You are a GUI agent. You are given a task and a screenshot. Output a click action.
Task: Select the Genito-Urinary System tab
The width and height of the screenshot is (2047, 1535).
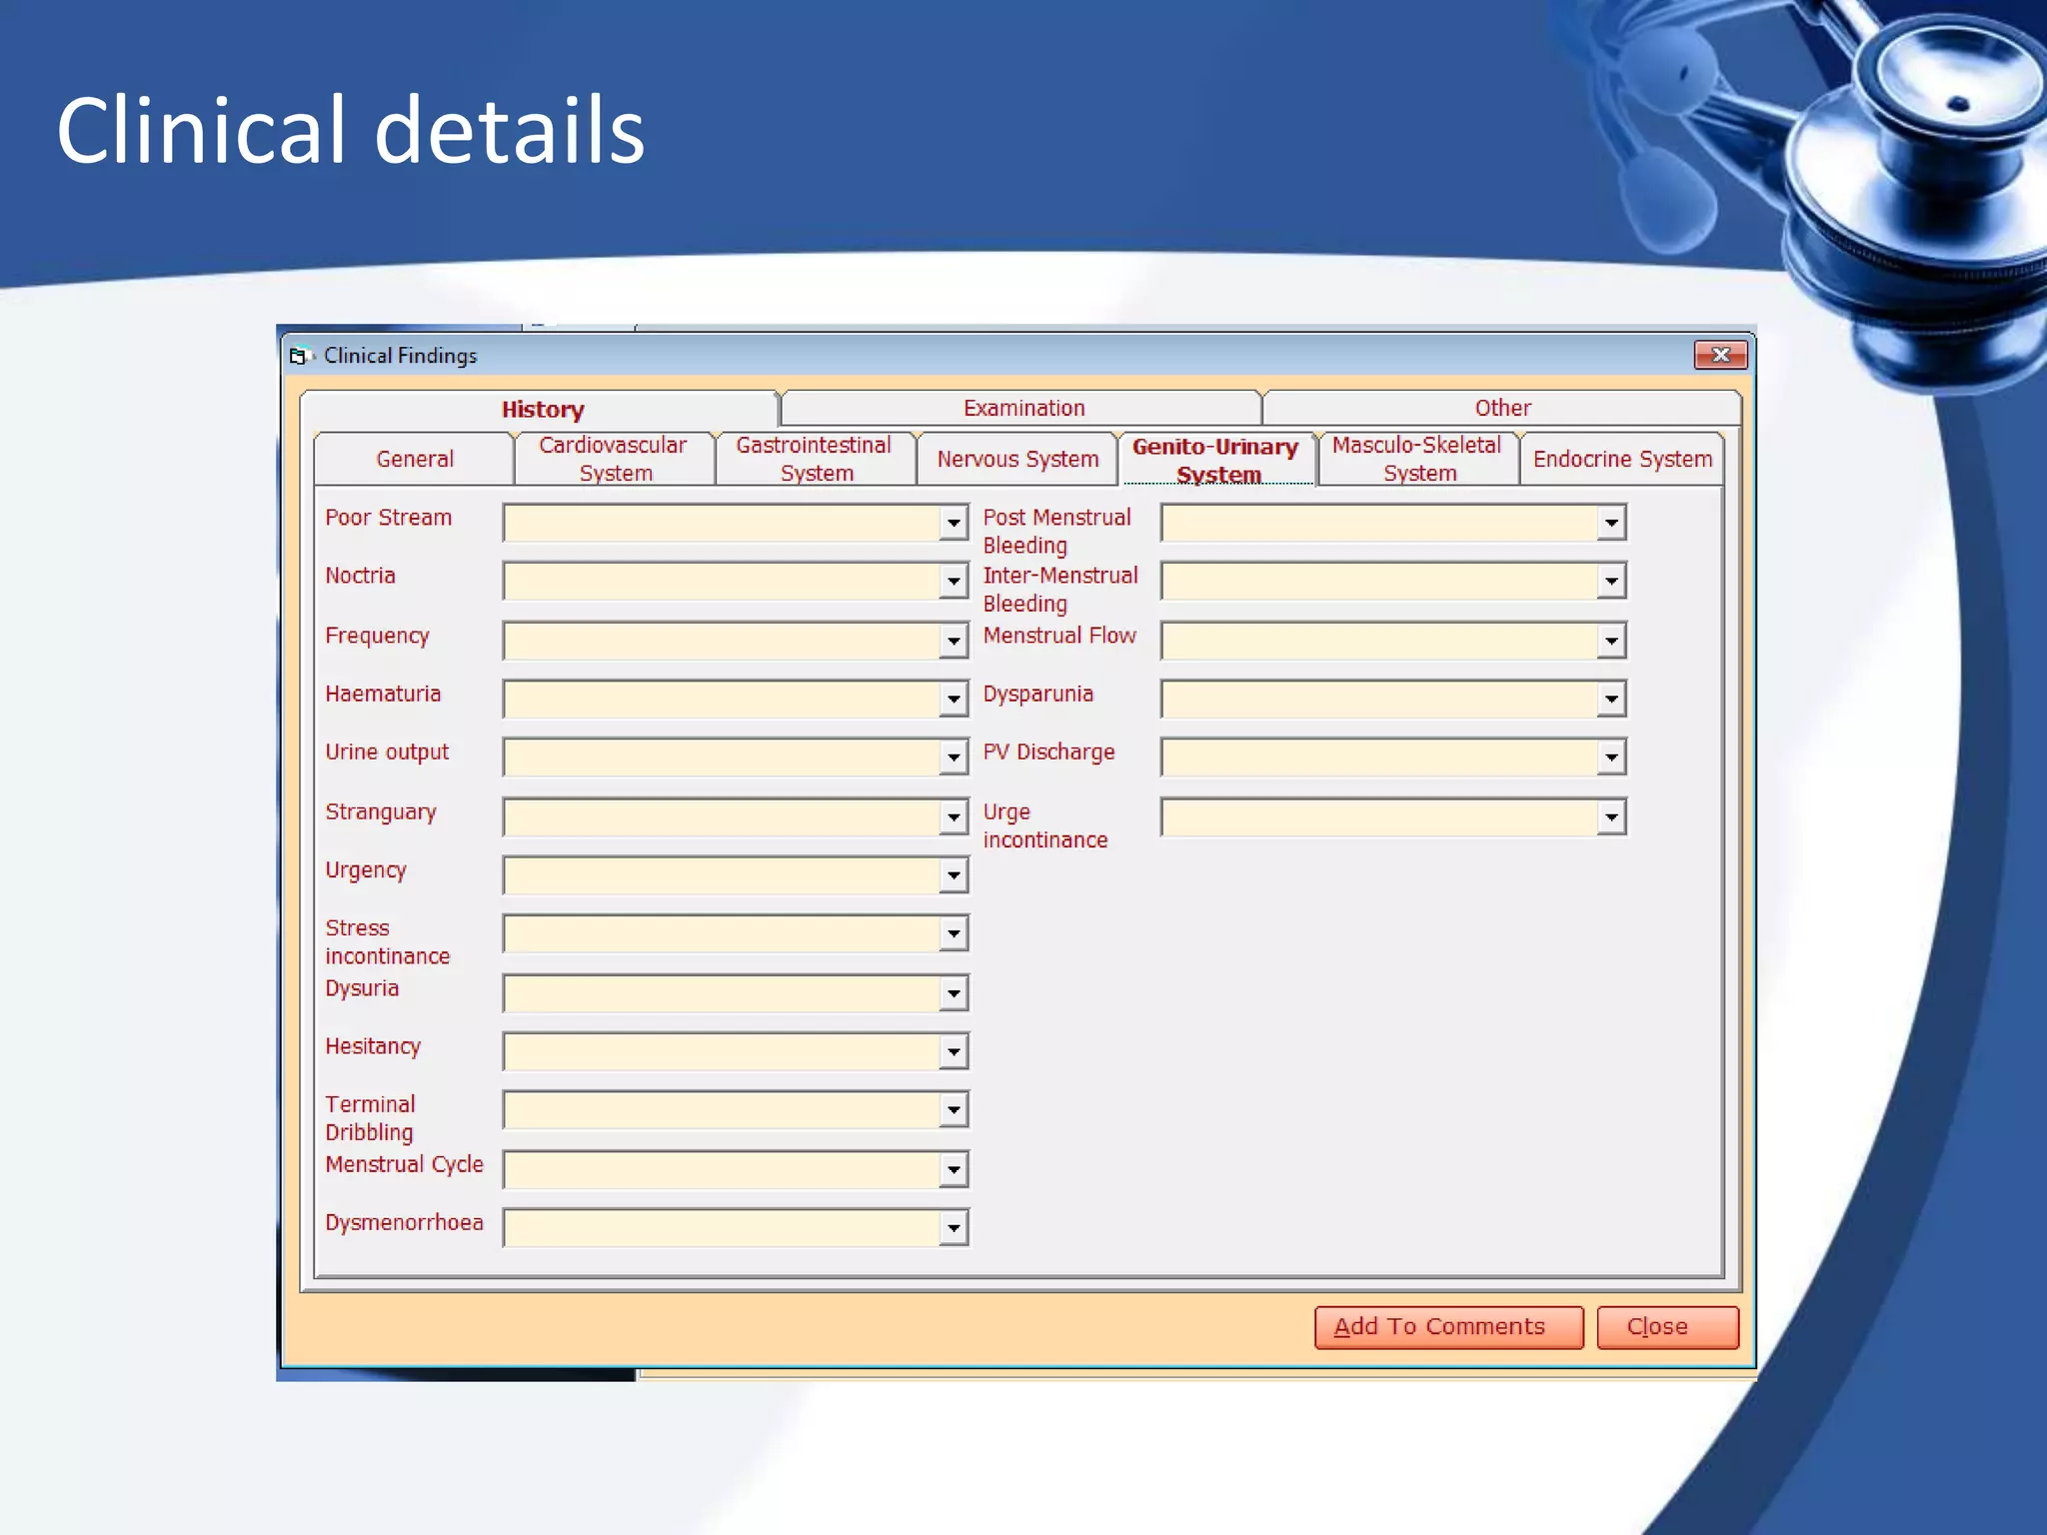click(x=1216, y=460)
